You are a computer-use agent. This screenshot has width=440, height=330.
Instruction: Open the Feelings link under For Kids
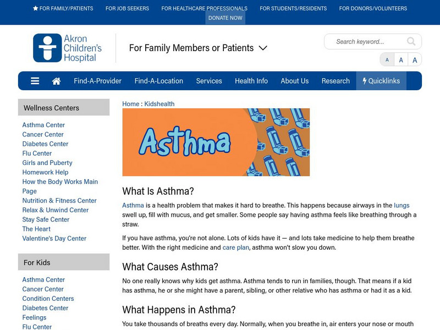coord(35,317)
